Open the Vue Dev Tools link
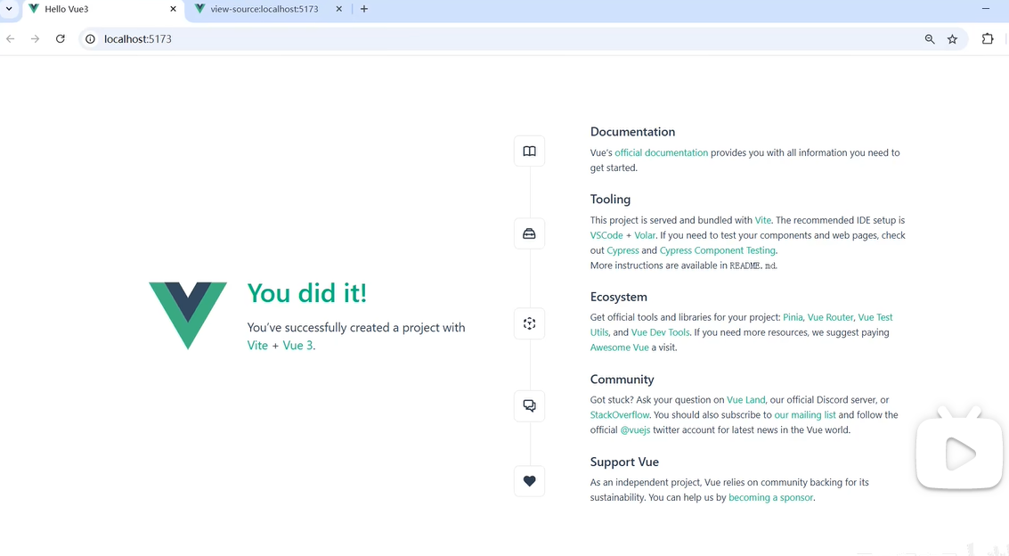This screenshot has height=556, width=1009. pos(660,332)
